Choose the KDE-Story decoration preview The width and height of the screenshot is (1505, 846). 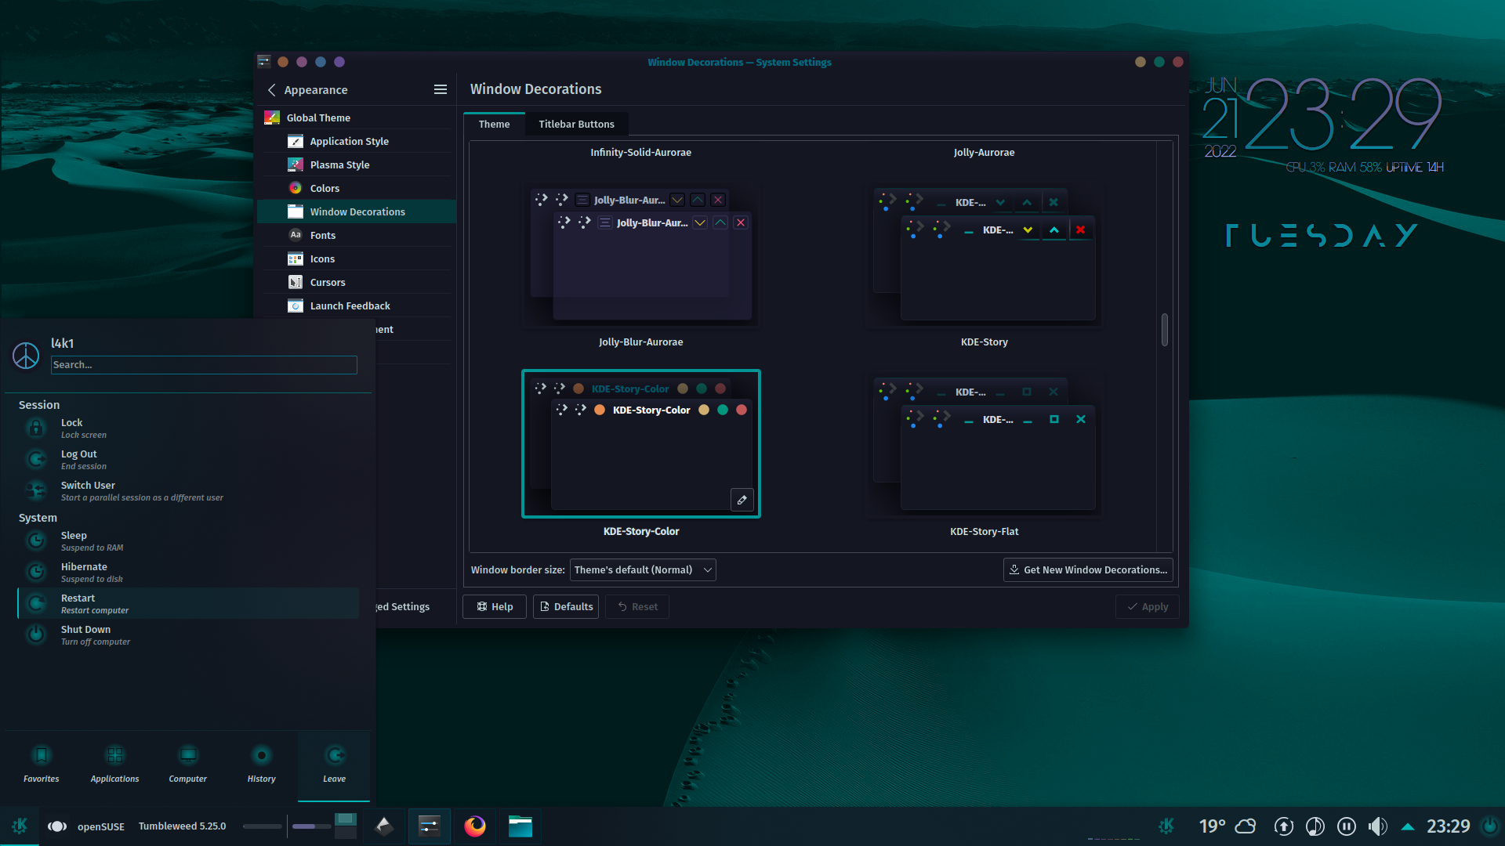coord(984,255)
